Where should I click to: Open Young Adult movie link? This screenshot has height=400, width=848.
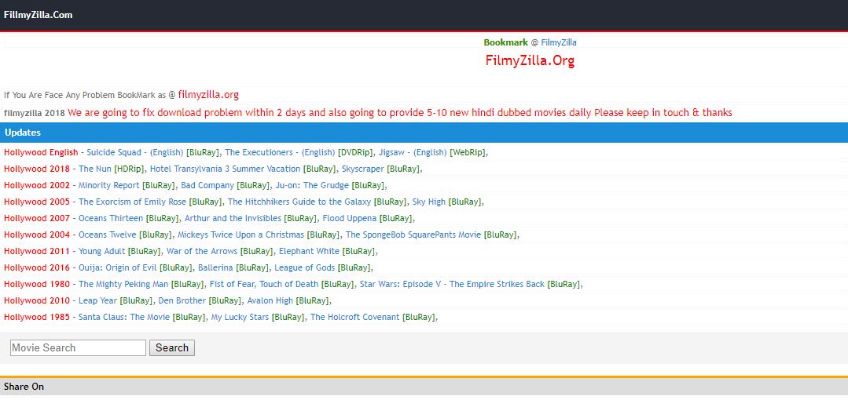101,252
